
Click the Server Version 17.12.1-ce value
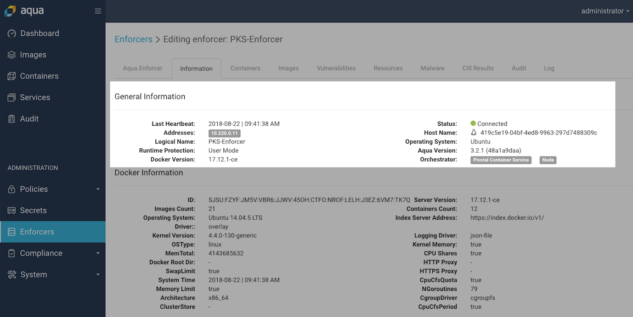[485, 200]
